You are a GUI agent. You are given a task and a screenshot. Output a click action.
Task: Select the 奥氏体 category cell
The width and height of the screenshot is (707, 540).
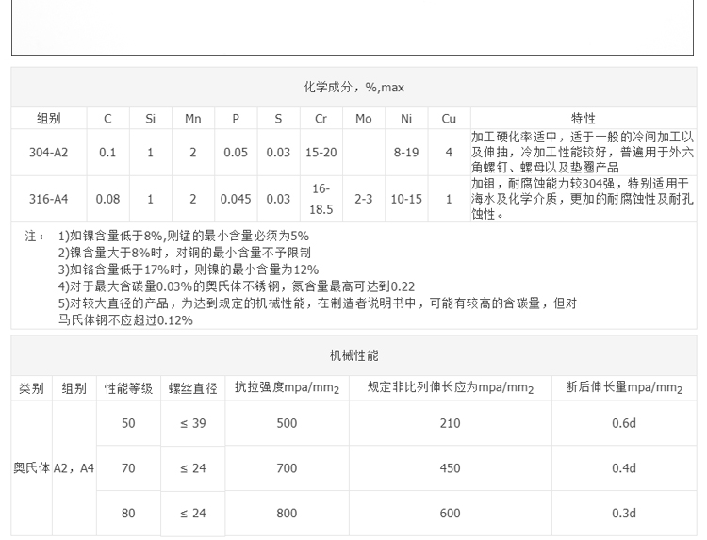(31, 468)
